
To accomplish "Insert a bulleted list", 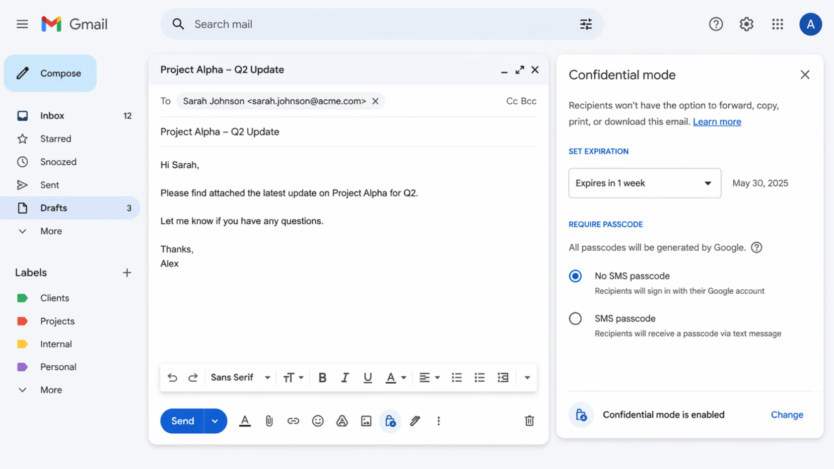I will [480, 378].
